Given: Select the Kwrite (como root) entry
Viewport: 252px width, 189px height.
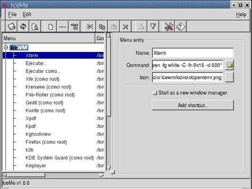Looking at the screenshot, I should pyautogui.click(x=53, y=110).
